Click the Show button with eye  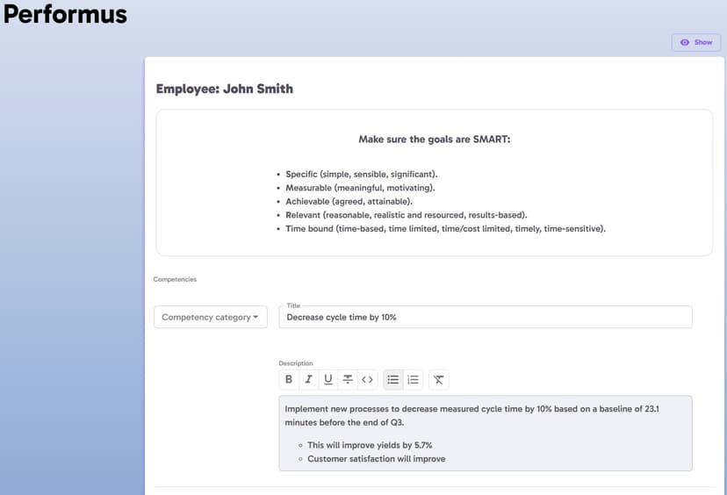(696, 42)
